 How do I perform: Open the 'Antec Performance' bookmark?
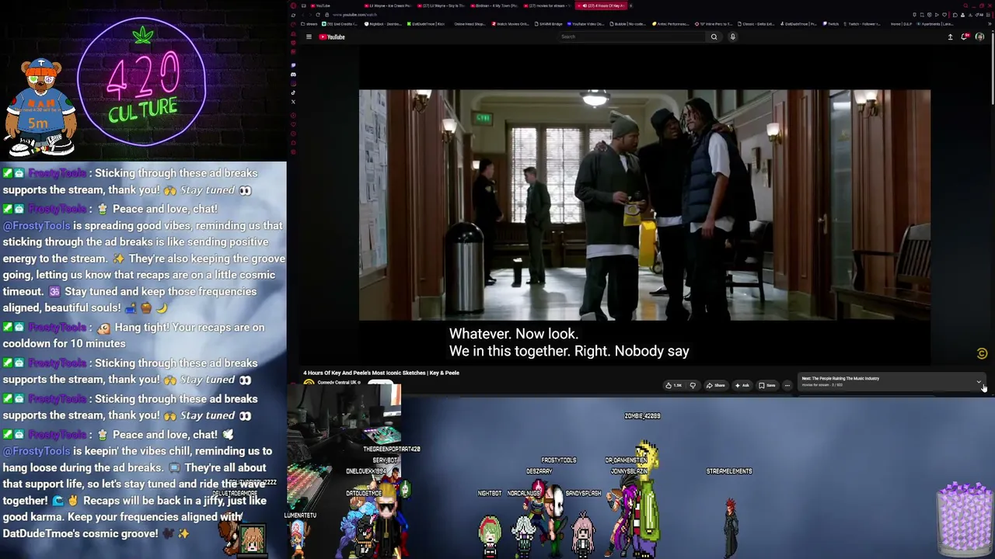pyautogui.click(x=672, y=24)
